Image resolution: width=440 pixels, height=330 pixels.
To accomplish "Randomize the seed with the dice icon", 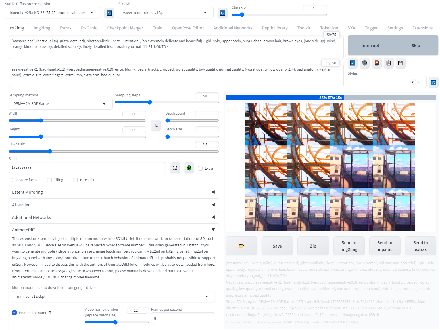I will tap(175, 168).
